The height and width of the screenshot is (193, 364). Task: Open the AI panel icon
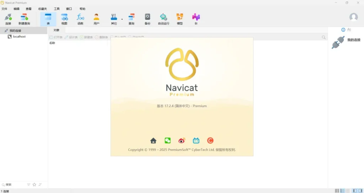(x=349, y=30)
